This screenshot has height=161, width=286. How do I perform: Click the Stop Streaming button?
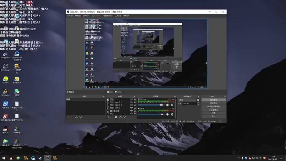(213, 100)
